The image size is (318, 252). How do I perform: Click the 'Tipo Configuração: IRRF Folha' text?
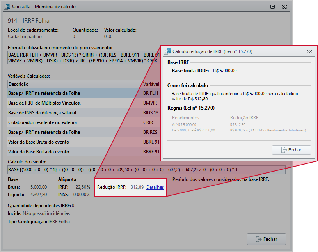point(39,222)
